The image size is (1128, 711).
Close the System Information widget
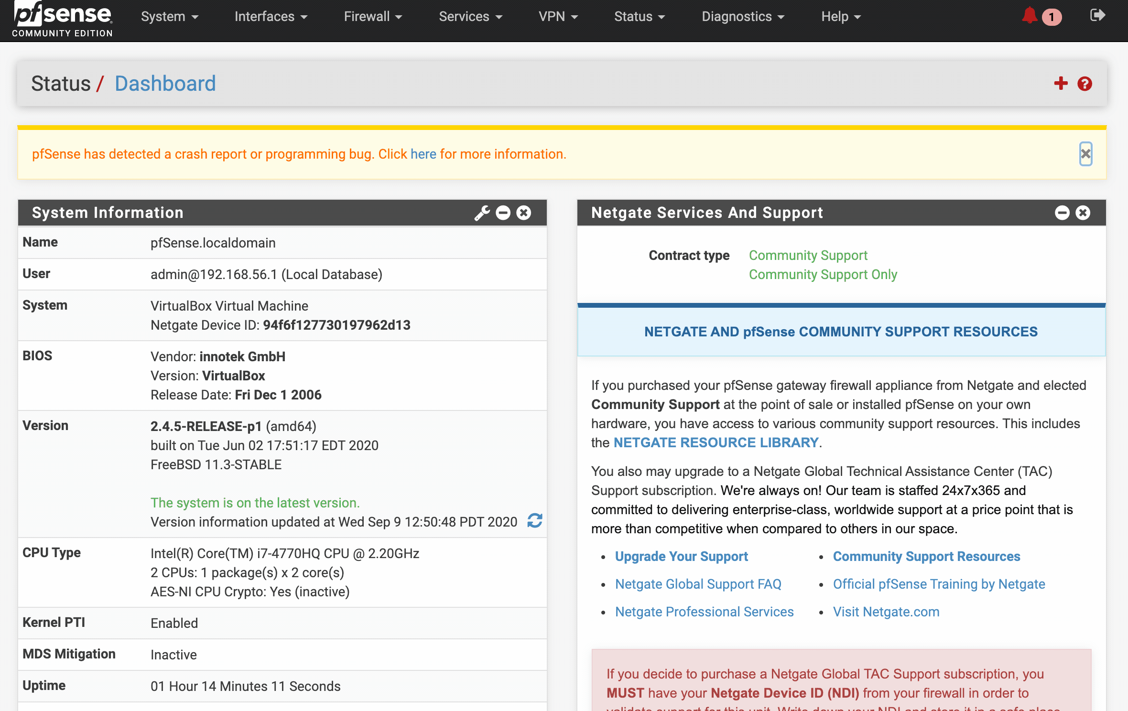(x=524, y=213)
